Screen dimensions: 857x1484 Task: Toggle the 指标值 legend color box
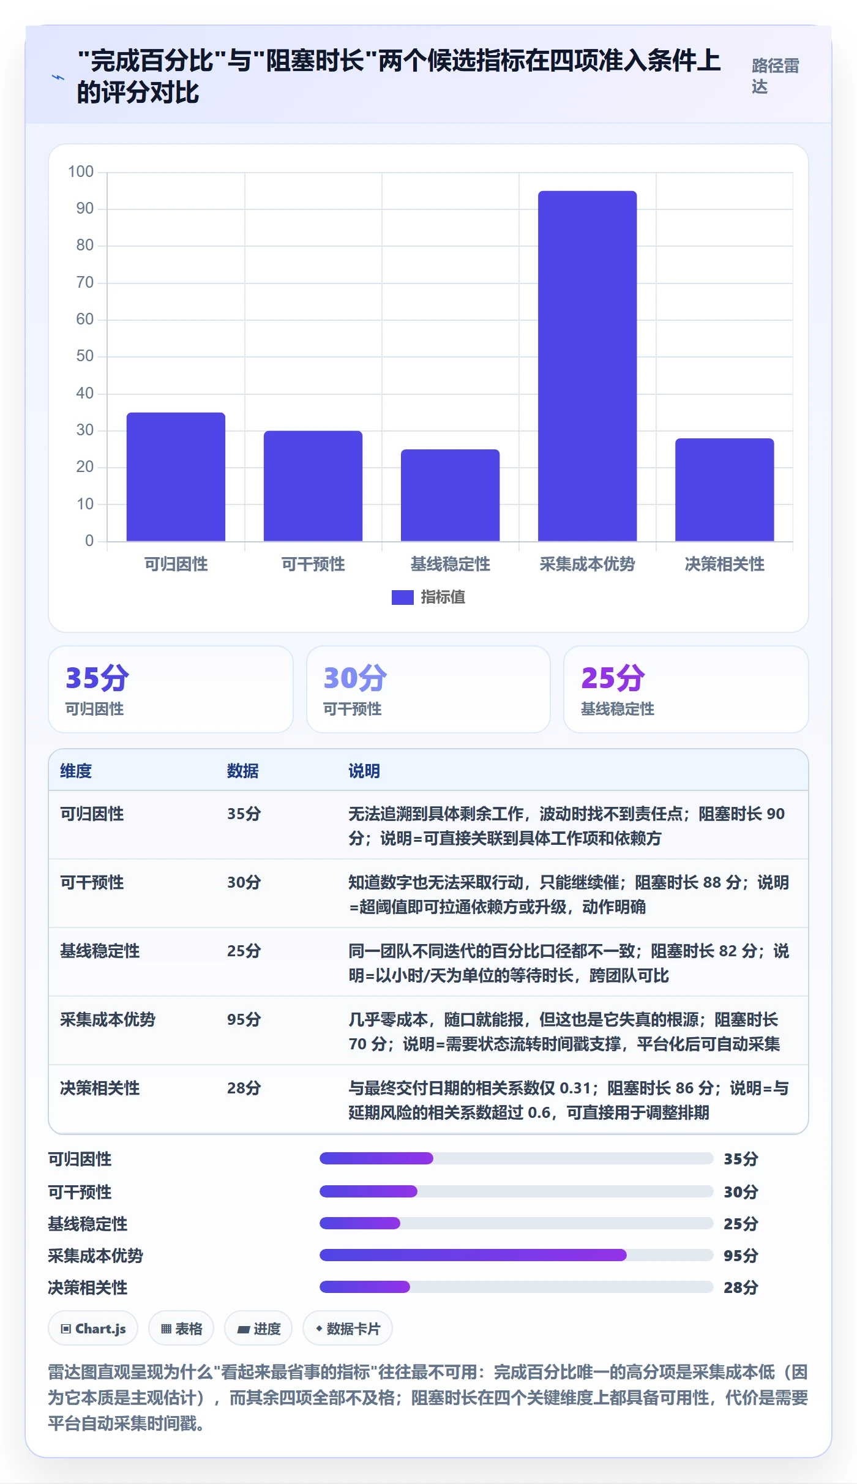[402, 597]
